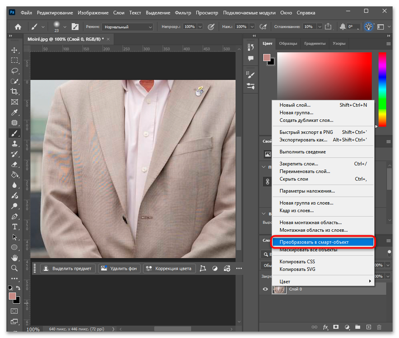399x338 pixels.
Task: Switch to the Образцы tab
Action: tap(288, 44)
